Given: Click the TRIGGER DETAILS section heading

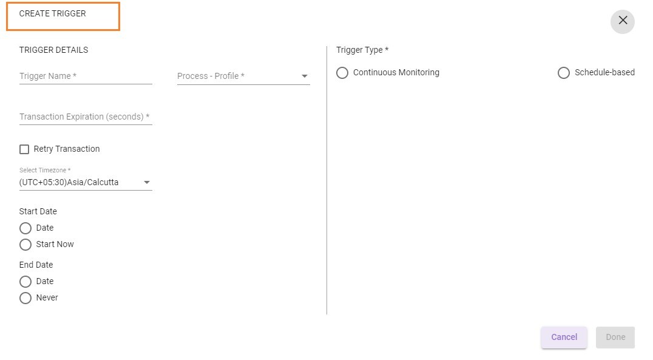Looking at the screenshot, I should tap(54, 50).
